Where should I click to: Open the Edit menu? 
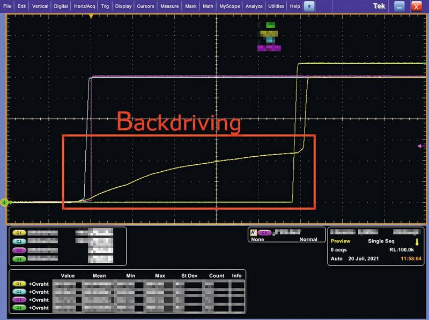coord(21,6)
